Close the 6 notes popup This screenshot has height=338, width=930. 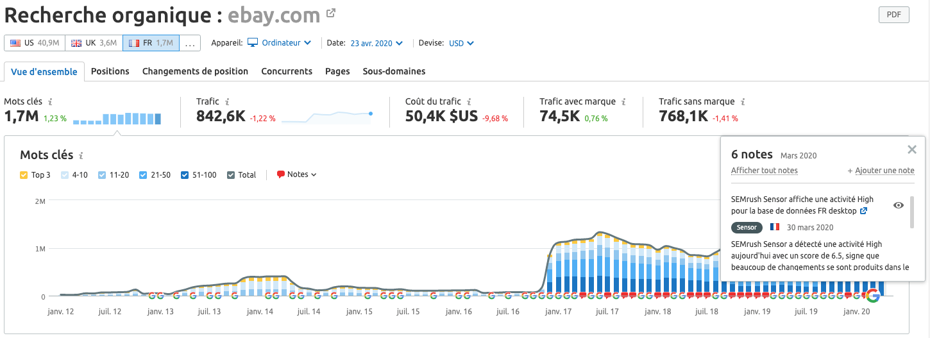pos(912,149)
